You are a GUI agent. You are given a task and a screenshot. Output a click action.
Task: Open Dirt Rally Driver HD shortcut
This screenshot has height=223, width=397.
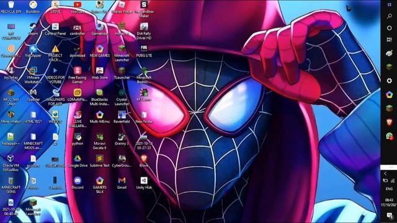pos(144,32)
